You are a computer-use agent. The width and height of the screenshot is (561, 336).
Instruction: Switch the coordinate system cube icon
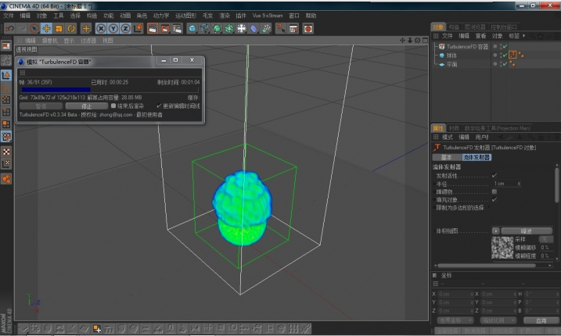138,29
